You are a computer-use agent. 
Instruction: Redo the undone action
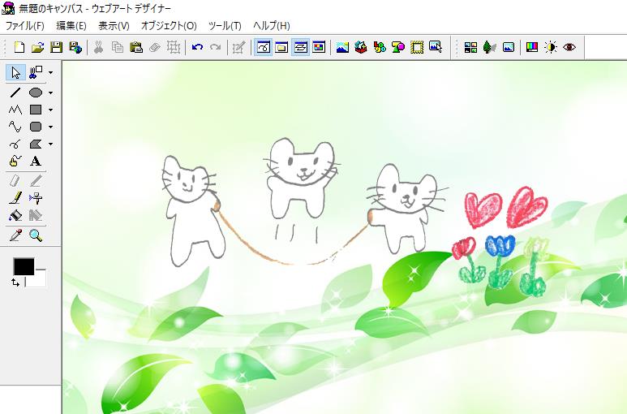216,47
